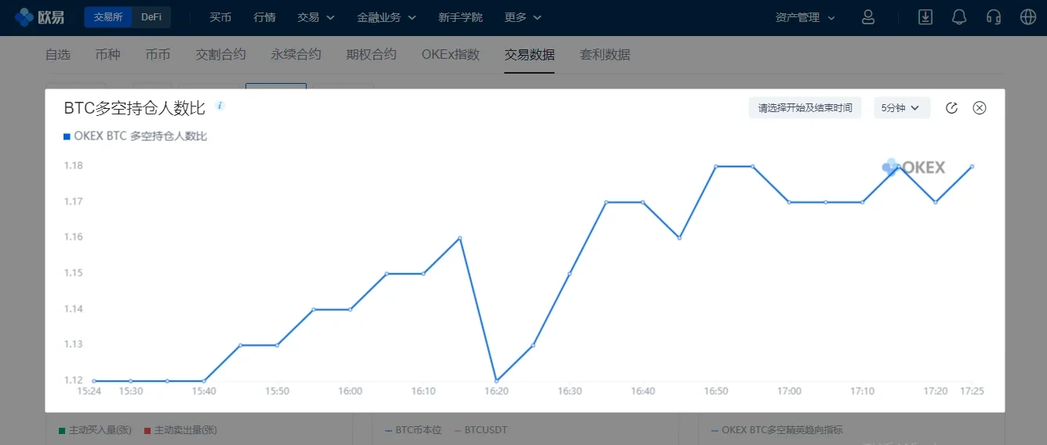The height and width of the screenshot is (445, 1047).
Task: Expand the 5分钟 interval dropdown
Action: 901,108
